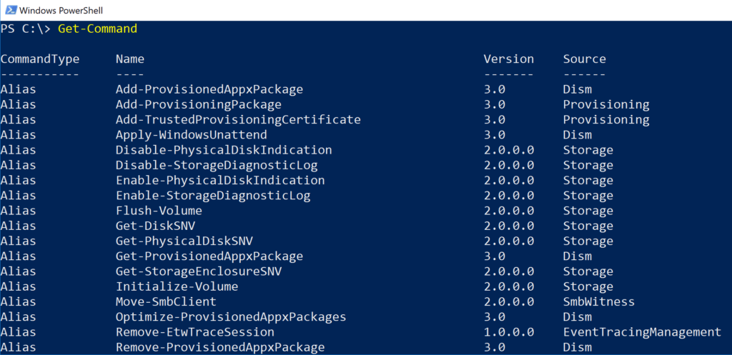Select the Initialize-Volume command name
The image size is (732, 355).
pos(177,286)
